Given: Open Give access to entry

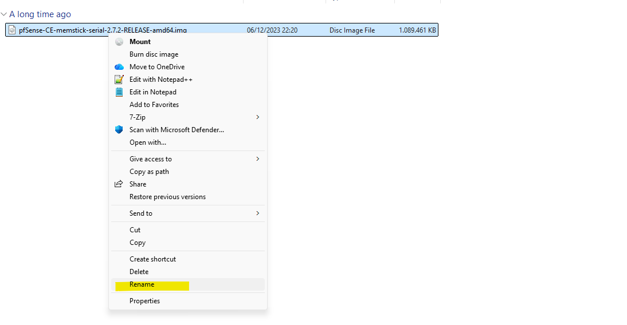Looking at the screenshot, I should [x=188, y=159].
